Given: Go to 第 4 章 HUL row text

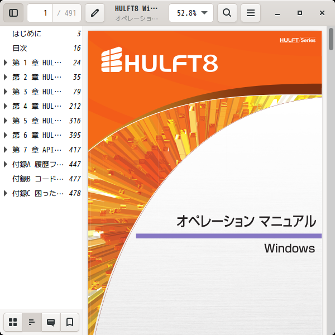Looking at the screenshot, I should click(37, 106).
